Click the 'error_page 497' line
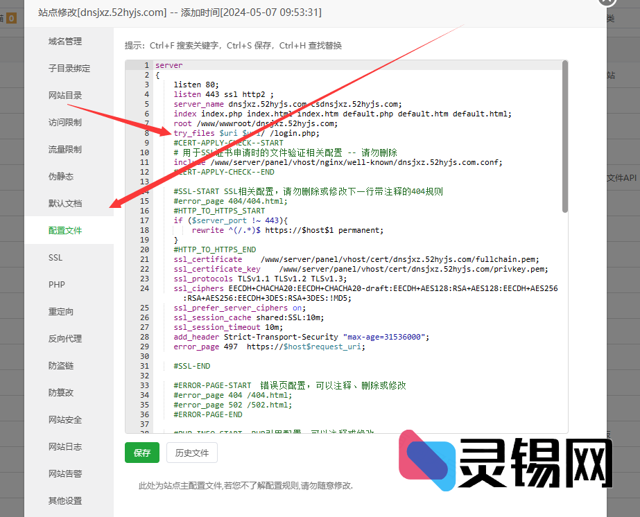 coord(270,347)
